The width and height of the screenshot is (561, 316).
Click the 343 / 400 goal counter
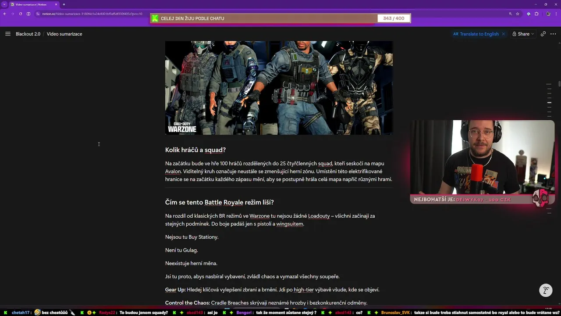(394, 18)
